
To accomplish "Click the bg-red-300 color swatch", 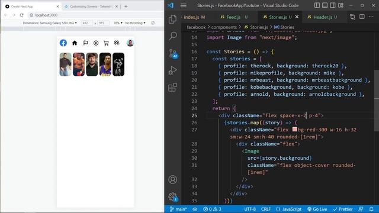I will (x=294, y=130).
